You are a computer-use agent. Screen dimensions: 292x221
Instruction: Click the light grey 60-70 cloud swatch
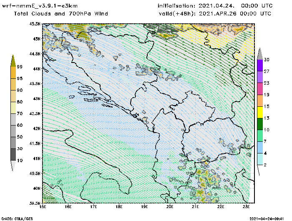[13, 119]
